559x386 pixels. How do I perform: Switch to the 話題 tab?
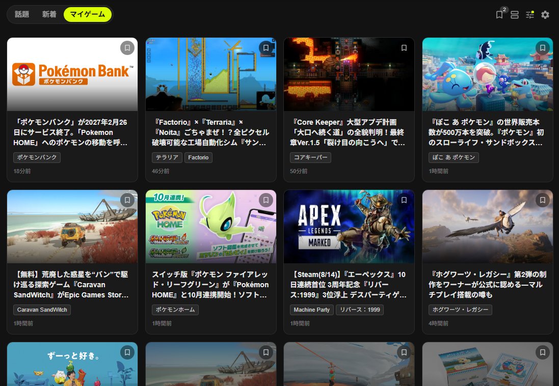click(x=22, y=14)
